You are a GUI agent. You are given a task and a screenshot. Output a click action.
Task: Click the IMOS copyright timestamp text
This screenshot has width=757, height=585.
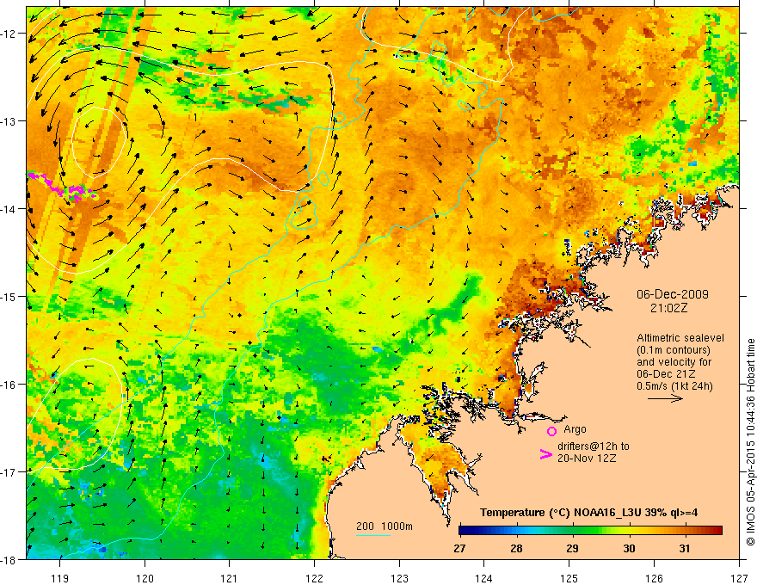[x=750, y=443]
